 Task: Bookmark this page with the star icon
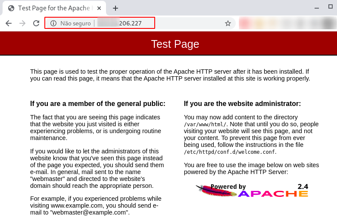pyautogui.click(x=228, y=23)
